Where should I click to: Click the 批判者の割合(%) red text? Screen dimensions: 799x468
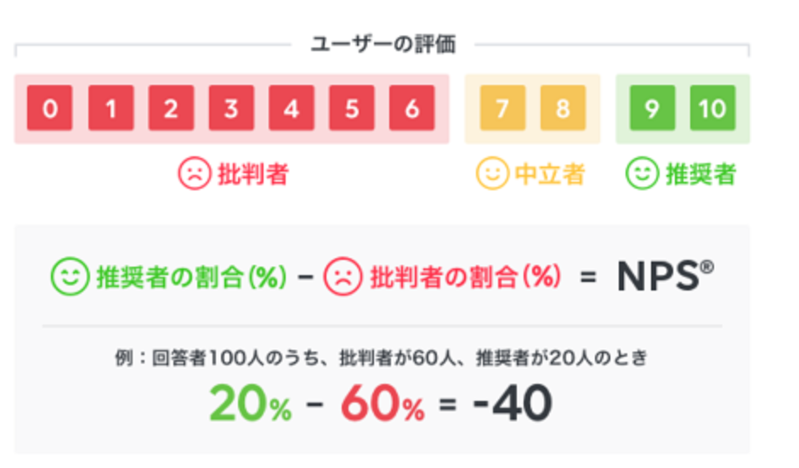tap(465, 277)
